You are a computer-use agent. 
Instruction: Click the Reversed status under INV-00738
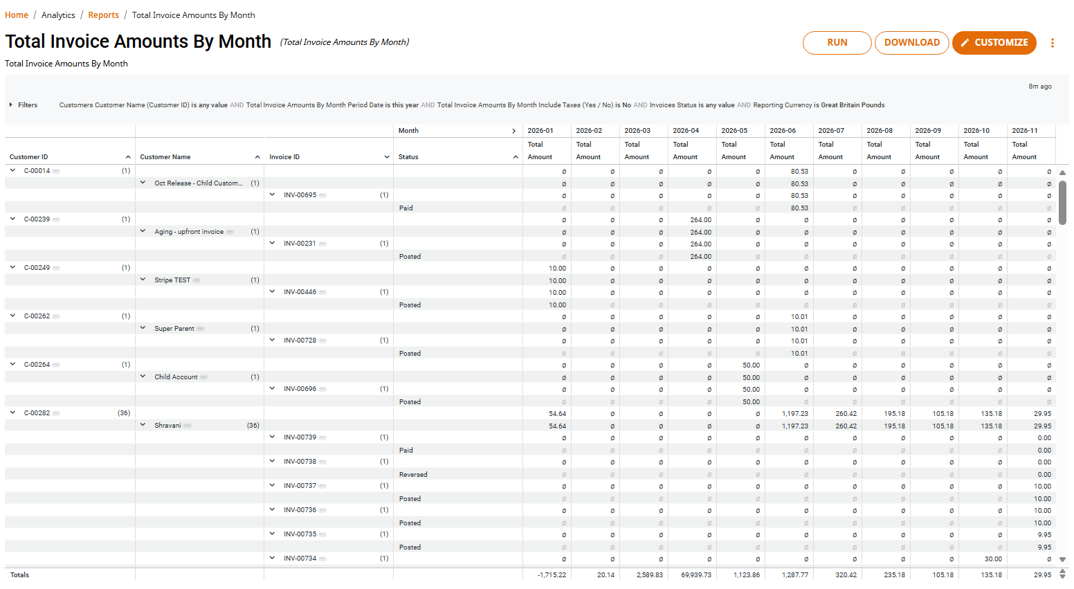point(413,475)
